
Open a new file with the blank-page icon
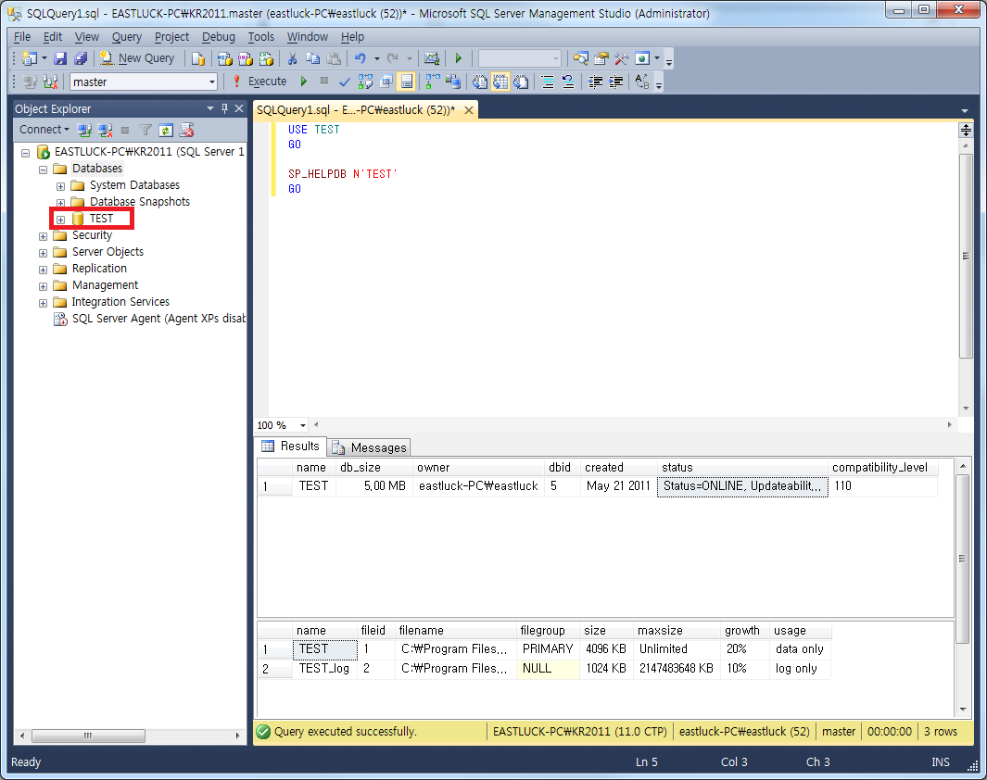pyautogui.click(x=198, y=58)
